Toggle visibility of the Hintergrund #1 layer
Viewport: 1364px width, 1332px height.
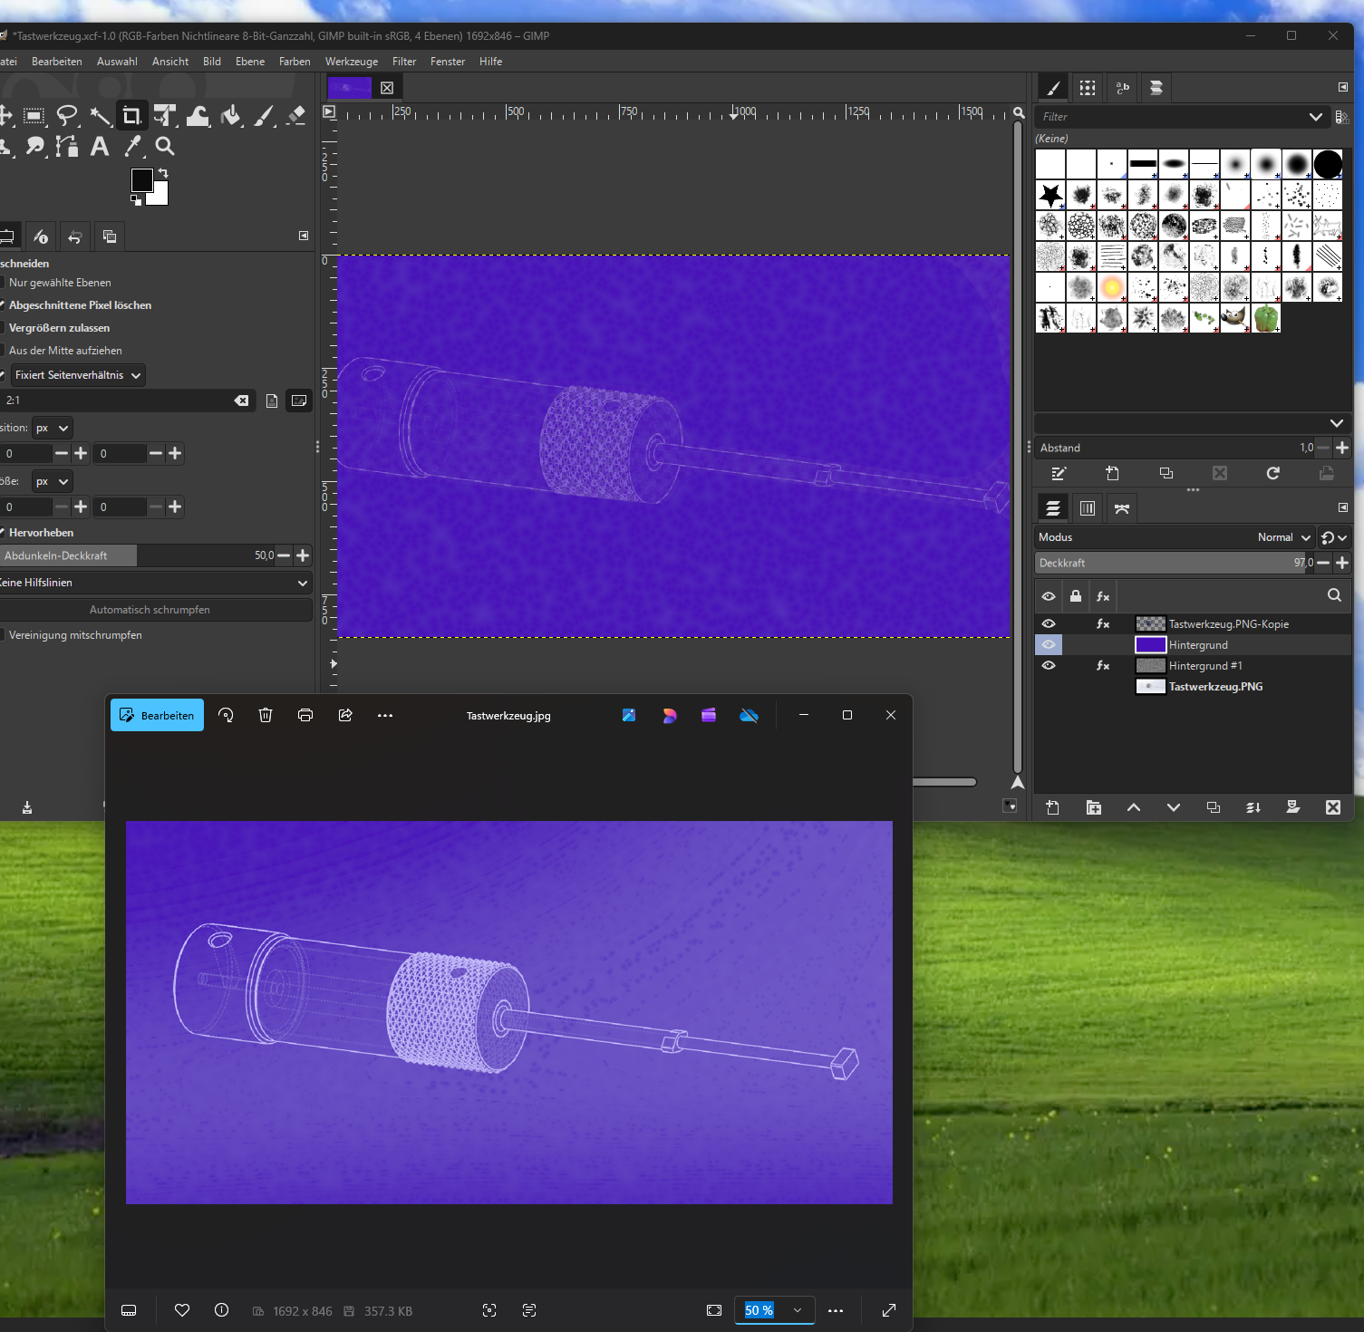coord(1049,666)
